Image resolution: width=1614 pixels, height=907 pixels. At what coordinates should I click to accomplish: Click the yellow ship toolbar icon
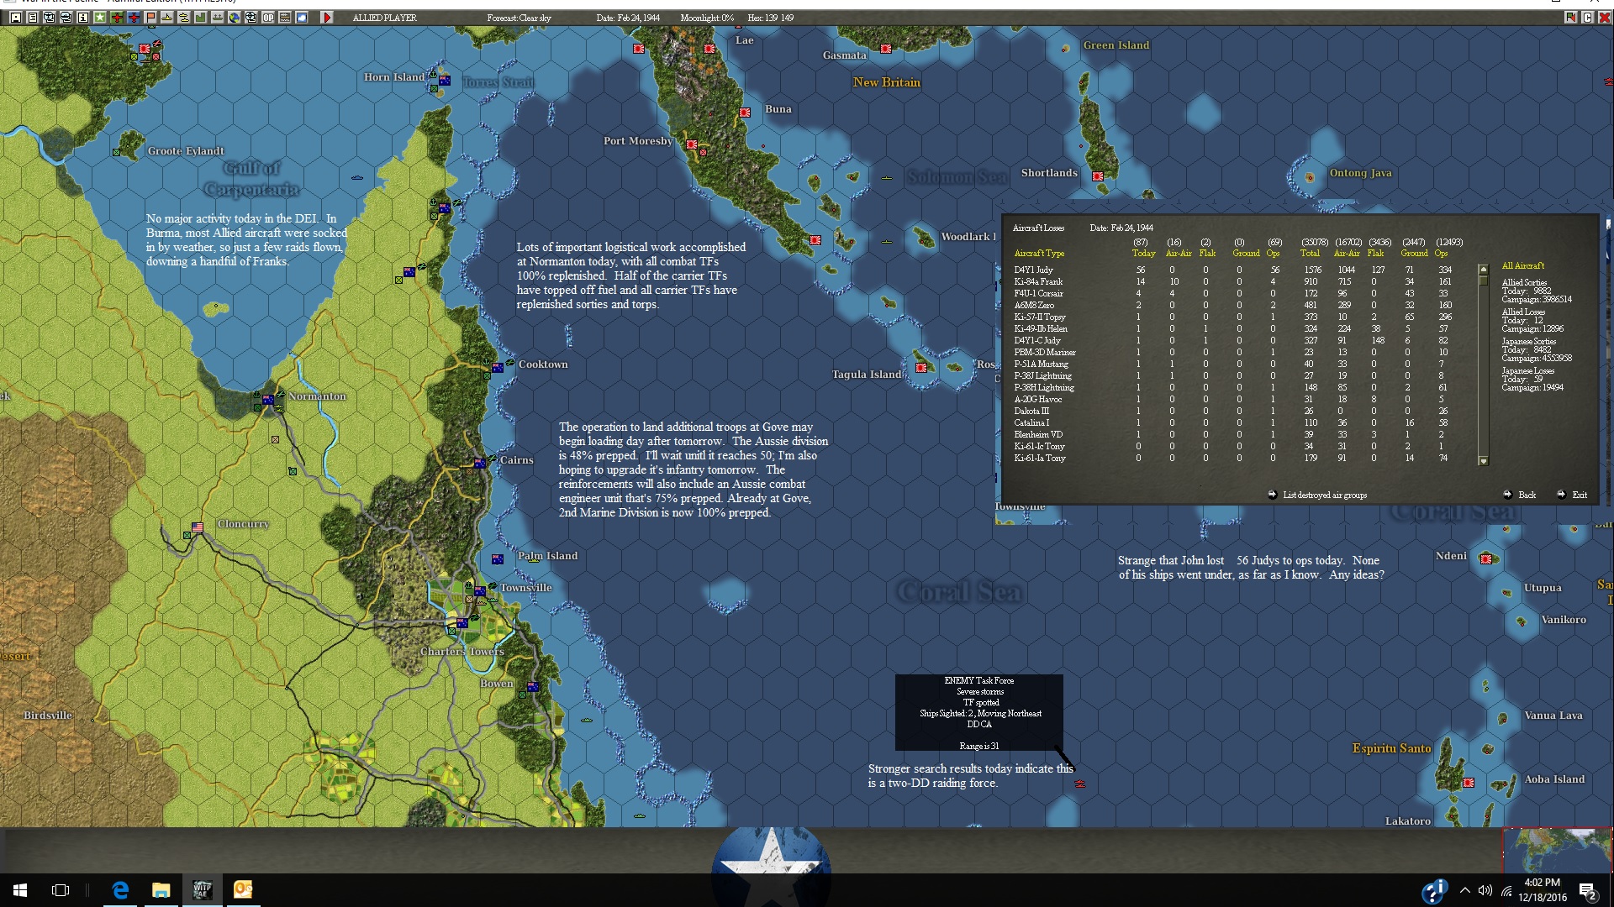166,18
